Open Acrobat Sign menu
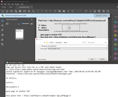 coord(12,4)
